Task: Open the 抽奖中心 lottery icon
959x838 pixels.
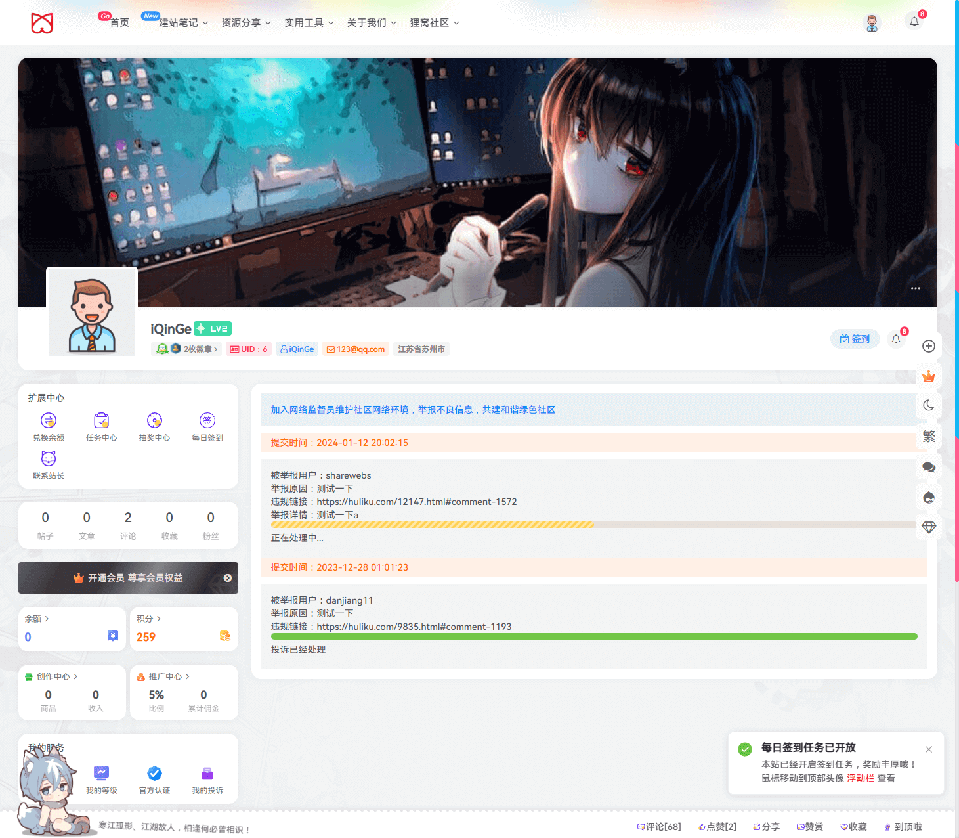Action: (154, 420)
